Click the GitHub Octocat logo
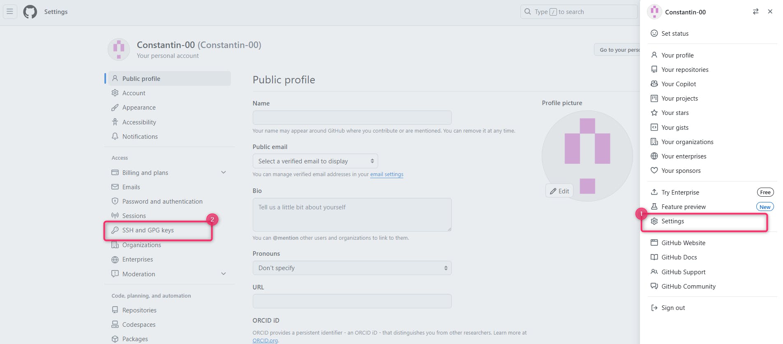This screenshot has height=344, width=783. 30,12
